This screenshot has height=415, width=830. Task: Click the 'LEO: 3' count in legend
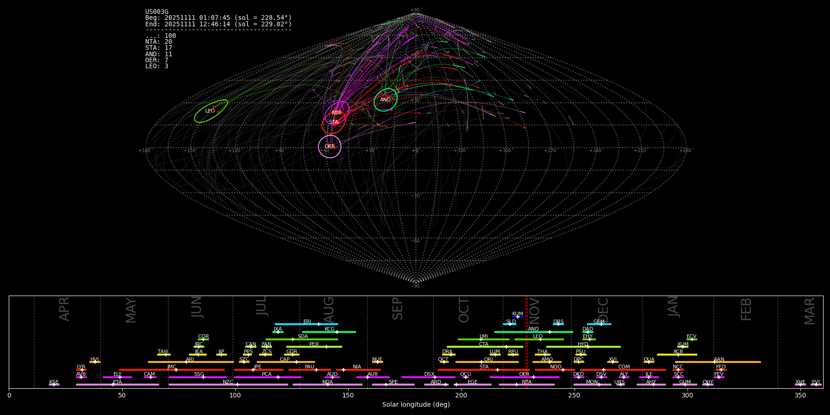click(x=157, y=66)
